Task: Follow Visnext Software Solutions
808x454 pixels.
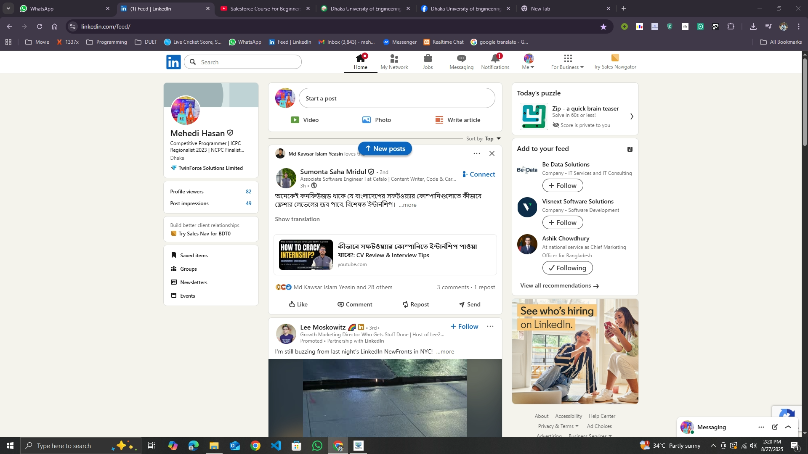Action: pos(562,222)
